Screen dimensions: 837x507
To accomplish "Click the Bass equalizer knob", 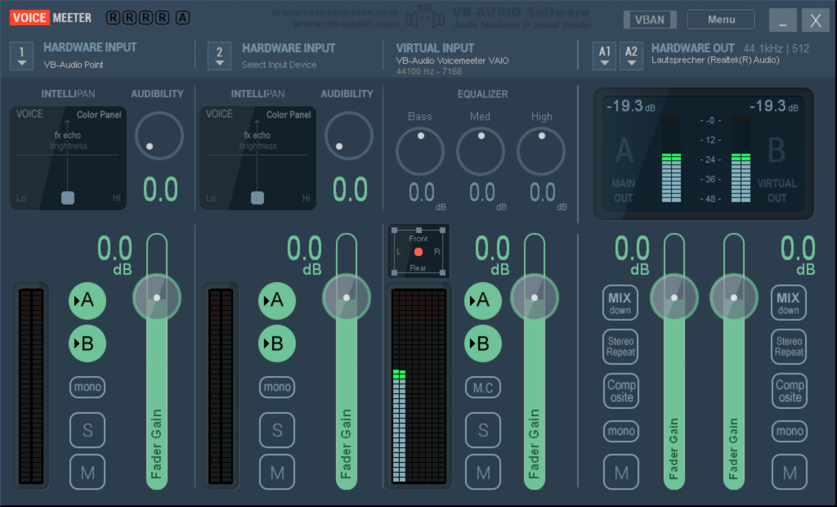I will 420,151.
